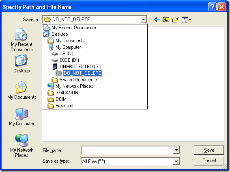
Task: Click the XP (C:) hard drive icon
Action: click(x=55, y=54)
